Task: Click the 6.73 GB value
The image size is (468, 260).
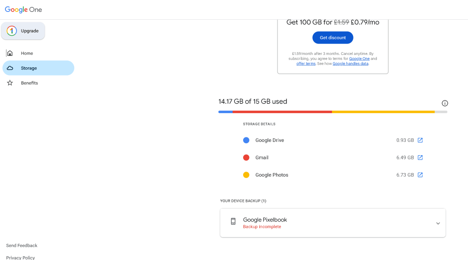Action: pyautogui.click(x=405, y=175)
